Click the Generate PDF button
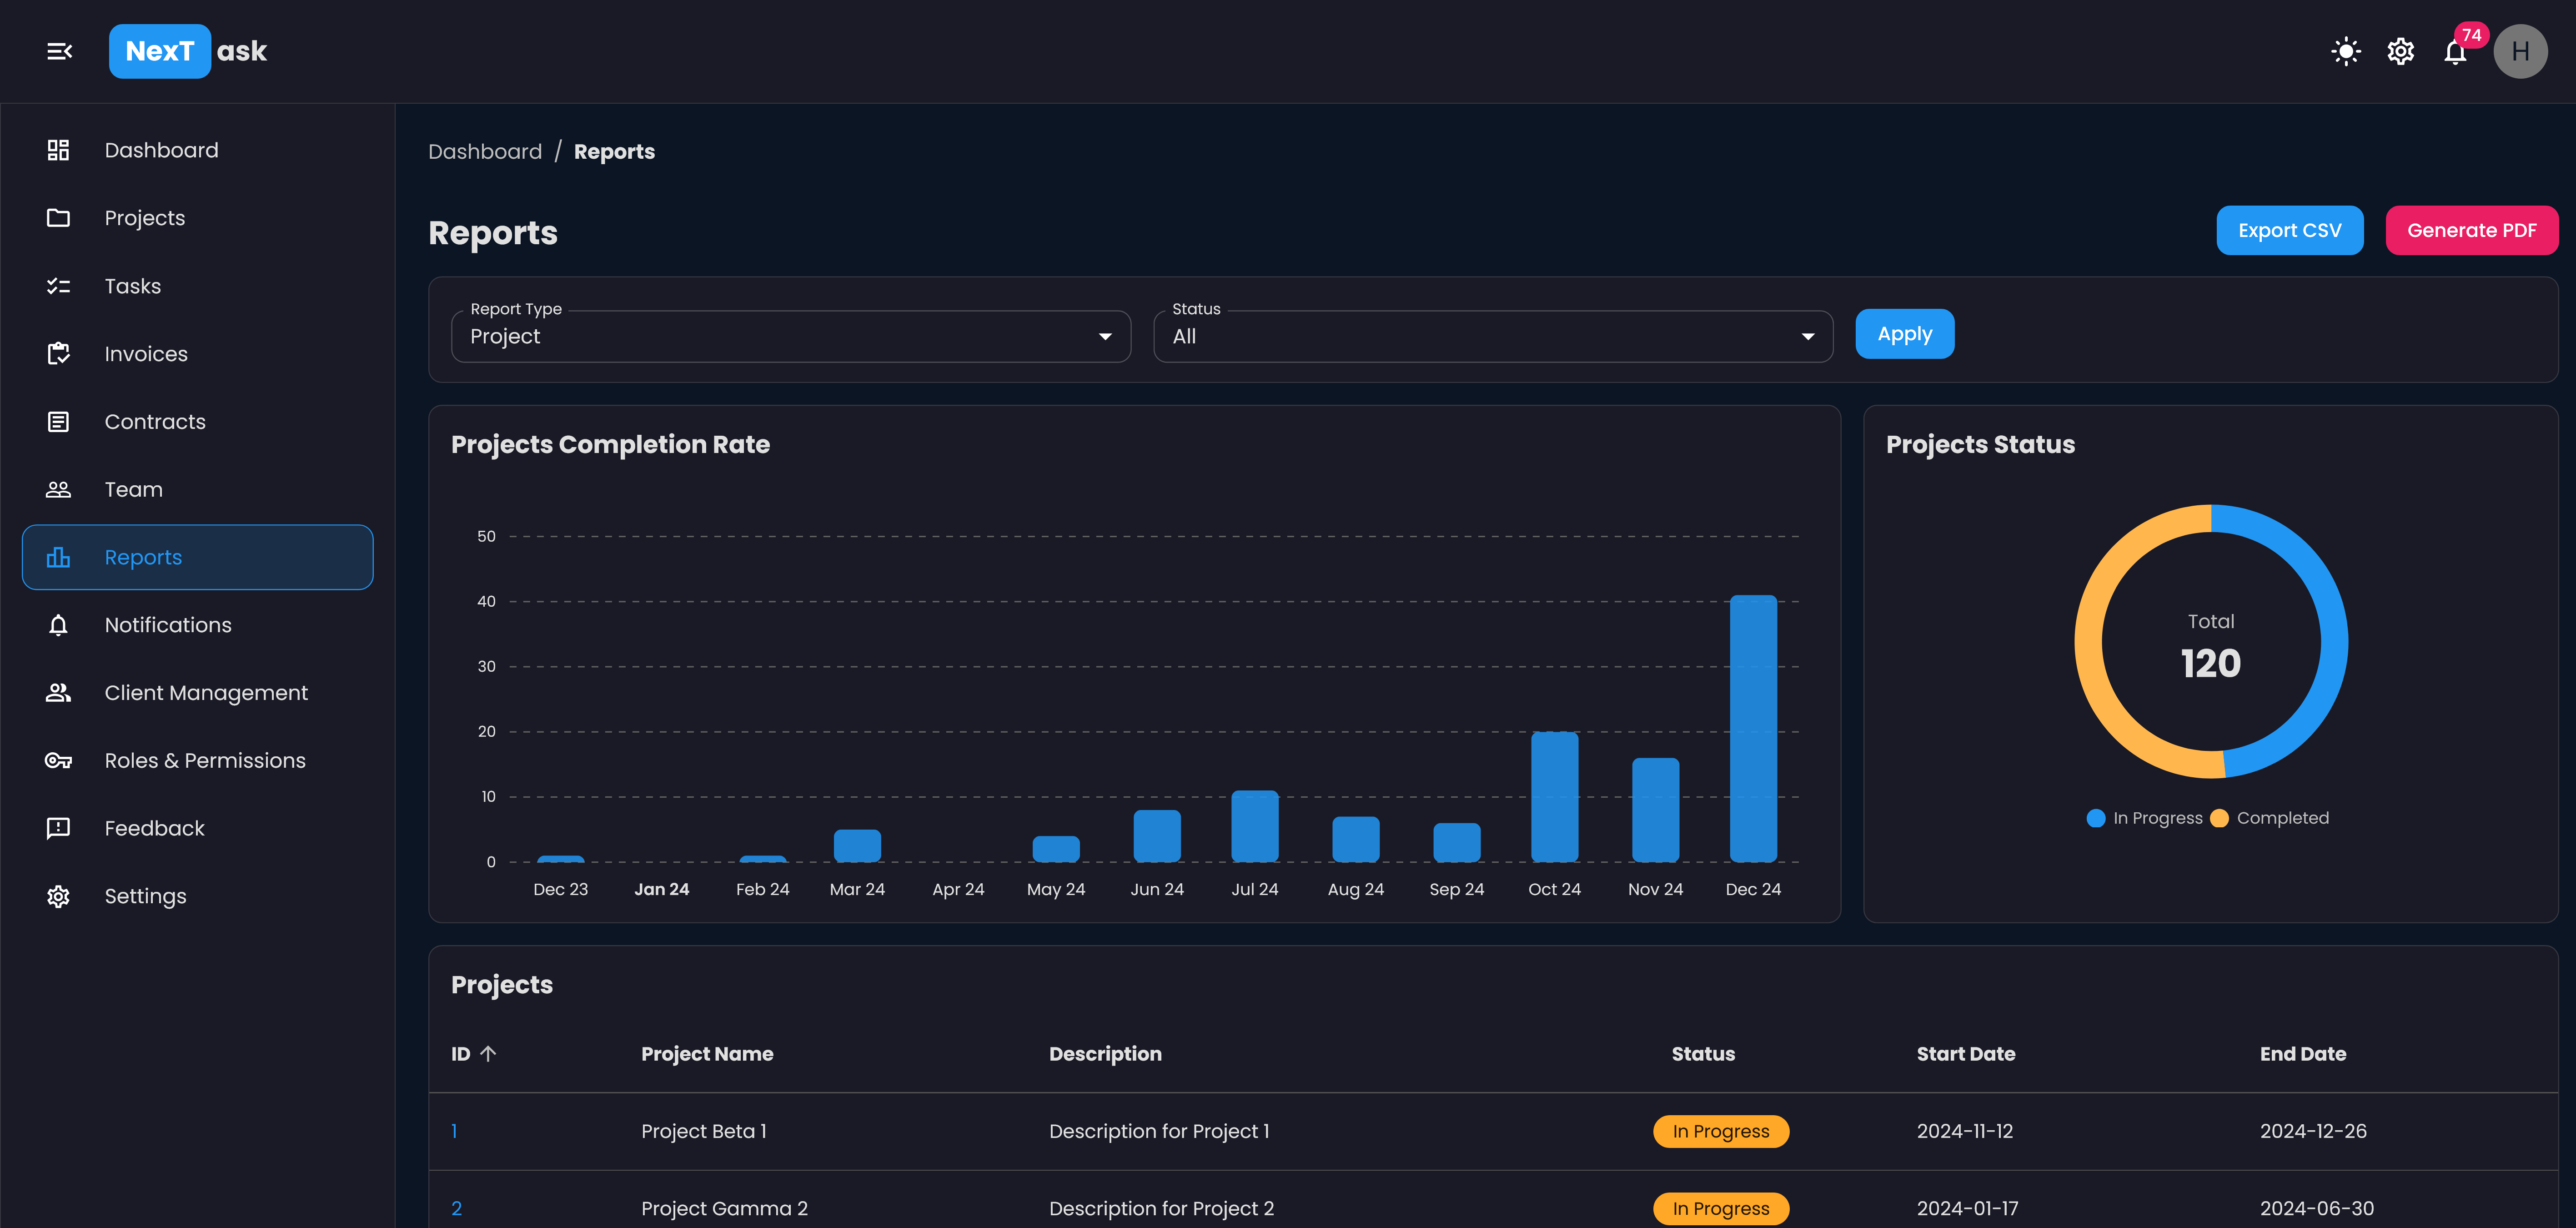 point(2470,231)
